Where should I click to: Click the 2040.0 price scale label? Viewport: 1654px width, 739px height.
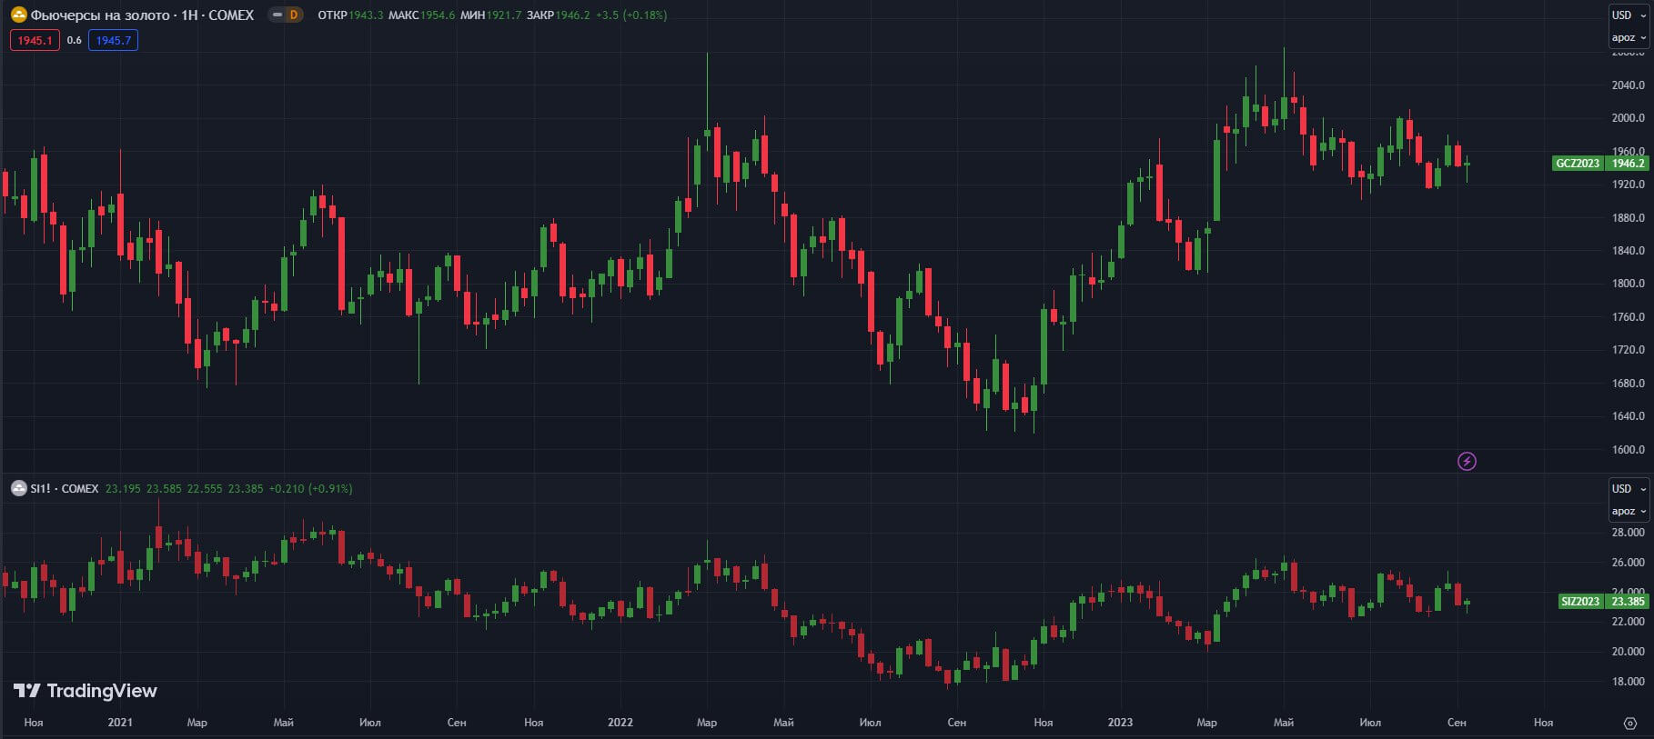tap(1629, 85)
